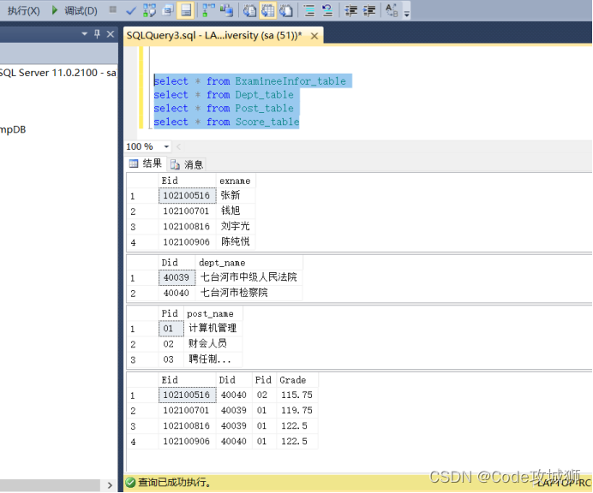
Task: Select cell 七台河市检察院
Action: click(249, 293)
